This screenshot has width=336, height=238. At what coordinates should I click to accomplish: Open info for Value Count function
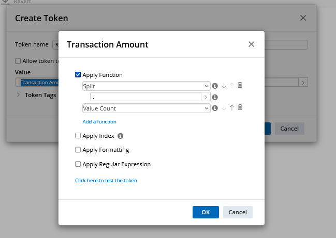tap(215, 108)
